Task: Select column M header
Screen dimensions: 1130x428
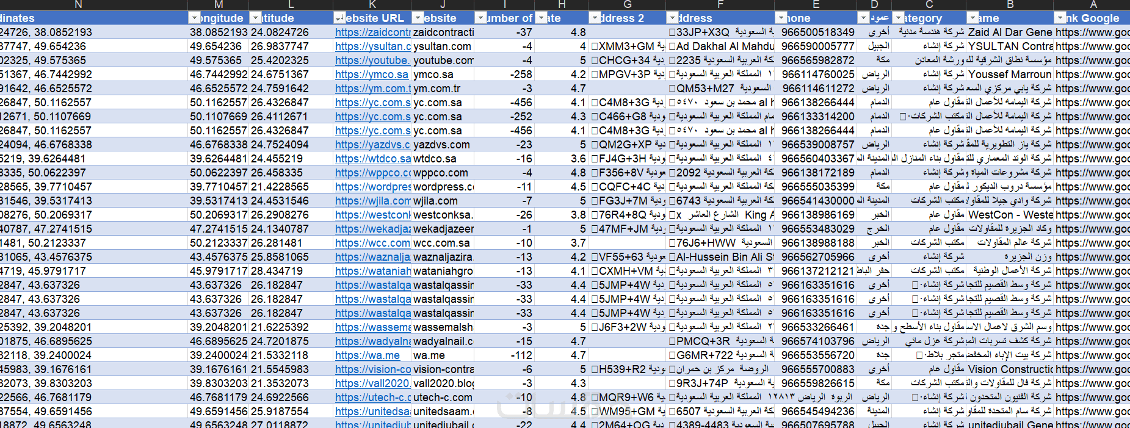Action: pos(218,5)
